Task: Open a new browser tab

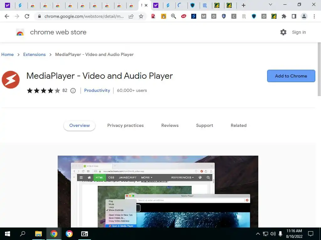Action: tap(243, 5)
